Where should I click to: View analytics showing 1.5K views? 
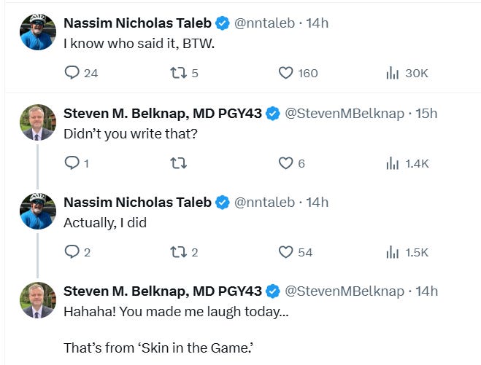[392, 252]
